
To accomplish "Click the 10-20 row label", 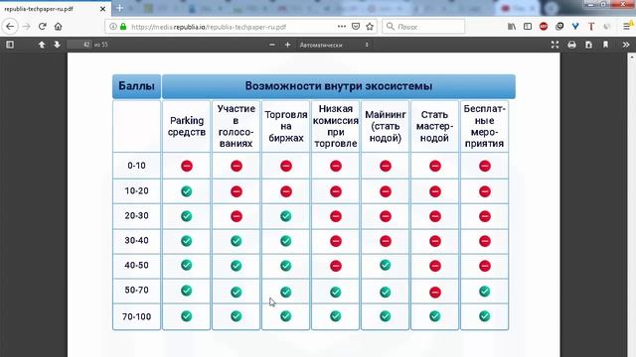I will (137, 191).
